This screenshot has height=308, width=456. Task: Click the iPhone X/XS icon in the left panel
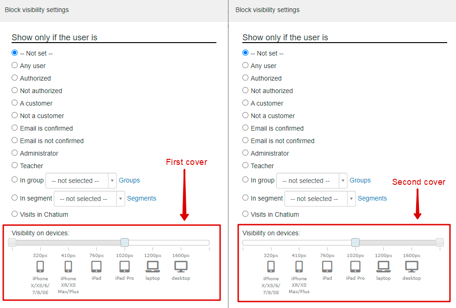pyautogui.click(x=40, y=266)
